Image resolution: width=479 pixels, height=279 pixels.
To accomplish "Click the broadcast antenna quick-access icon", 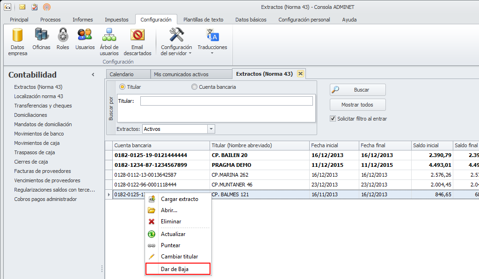I will (46, 7).
